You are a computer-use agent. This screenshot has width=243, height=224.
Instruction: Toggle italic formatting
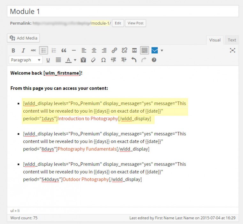(x=23, y=51)
